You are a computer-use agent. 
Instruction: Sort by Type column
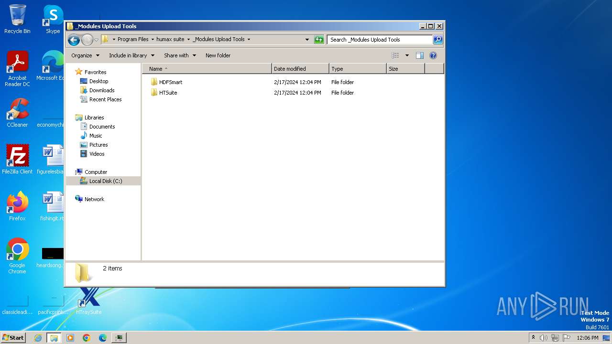(358, 69)
